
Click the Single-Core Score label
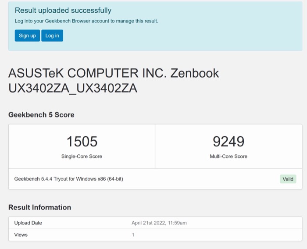(x=82, y=157)
